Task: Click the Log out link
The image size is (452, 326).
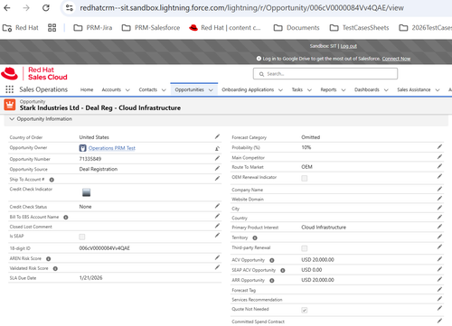Action: pos(349,46)
